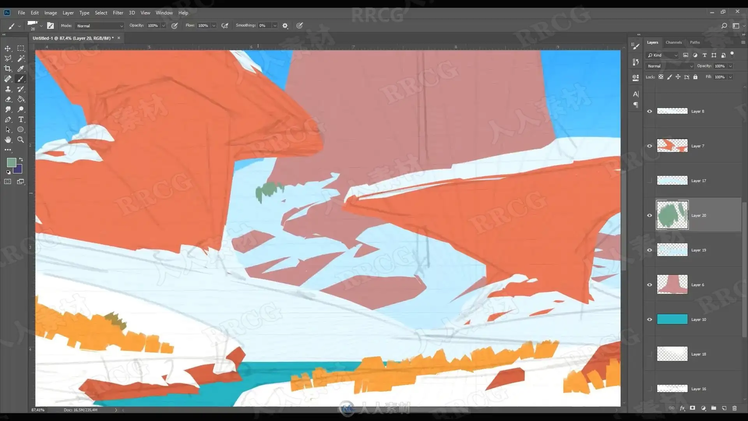The height and width of the screenshot is (421, 748).
Task: Select the Clone Stamp tool
Action: [8, 89]
